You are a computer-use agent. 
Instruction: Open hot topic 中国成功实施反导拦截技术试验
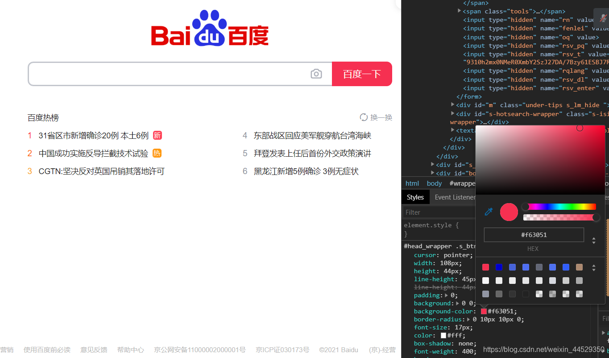(93, 153)
